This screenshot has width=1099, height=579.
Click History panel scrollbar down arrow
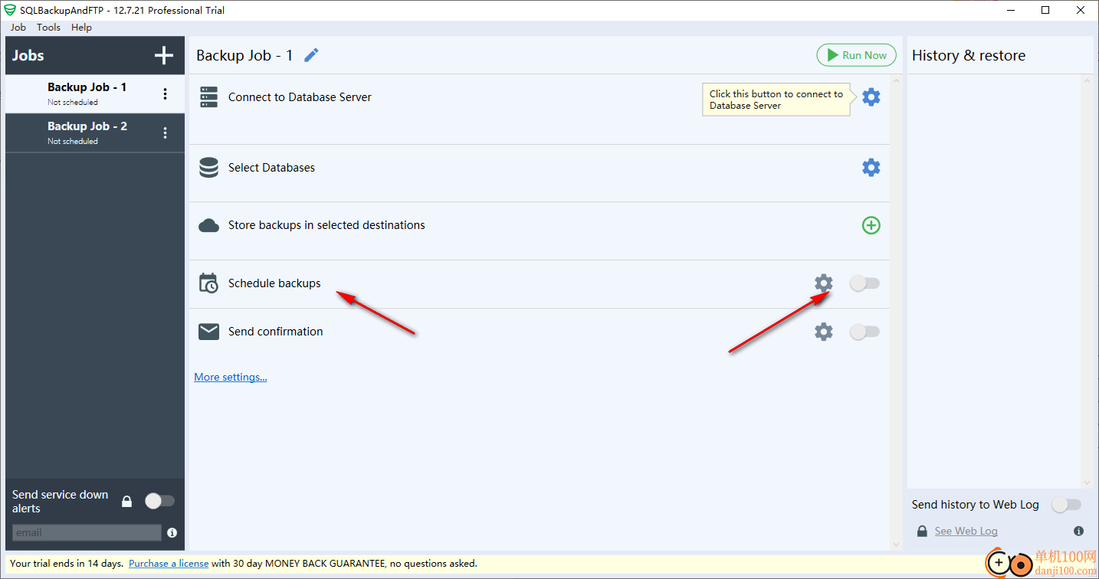tap(1087, 483)
